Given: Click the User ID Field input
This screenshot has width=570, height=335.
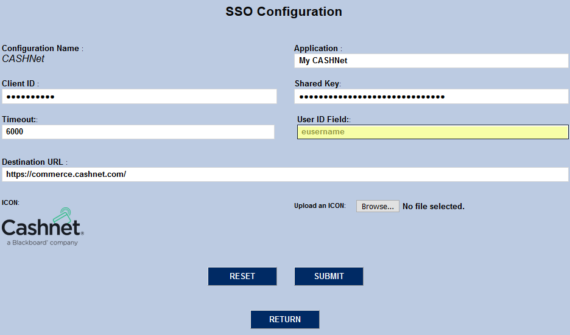Looking at the screenshot, I should tap(432, 132).
